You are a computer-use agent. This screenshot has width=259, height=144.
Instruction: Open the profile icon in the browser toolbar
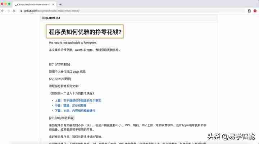249,11
